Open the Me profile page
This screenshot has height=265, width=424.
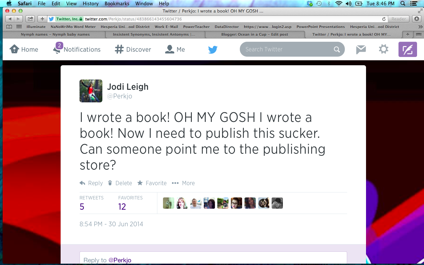(x=175, y=49)
